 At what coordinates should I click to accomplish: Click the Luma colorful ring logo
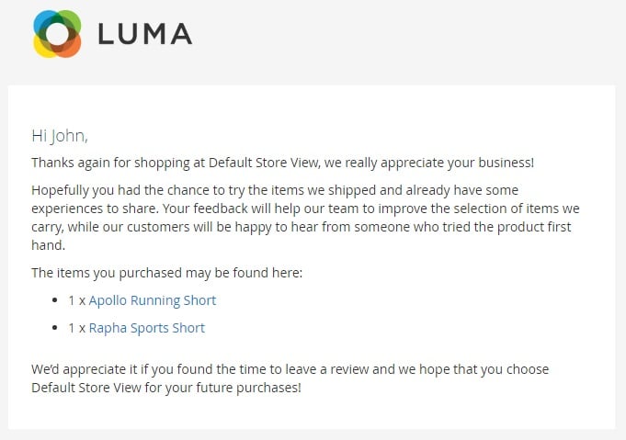click(x=57, y=34)
